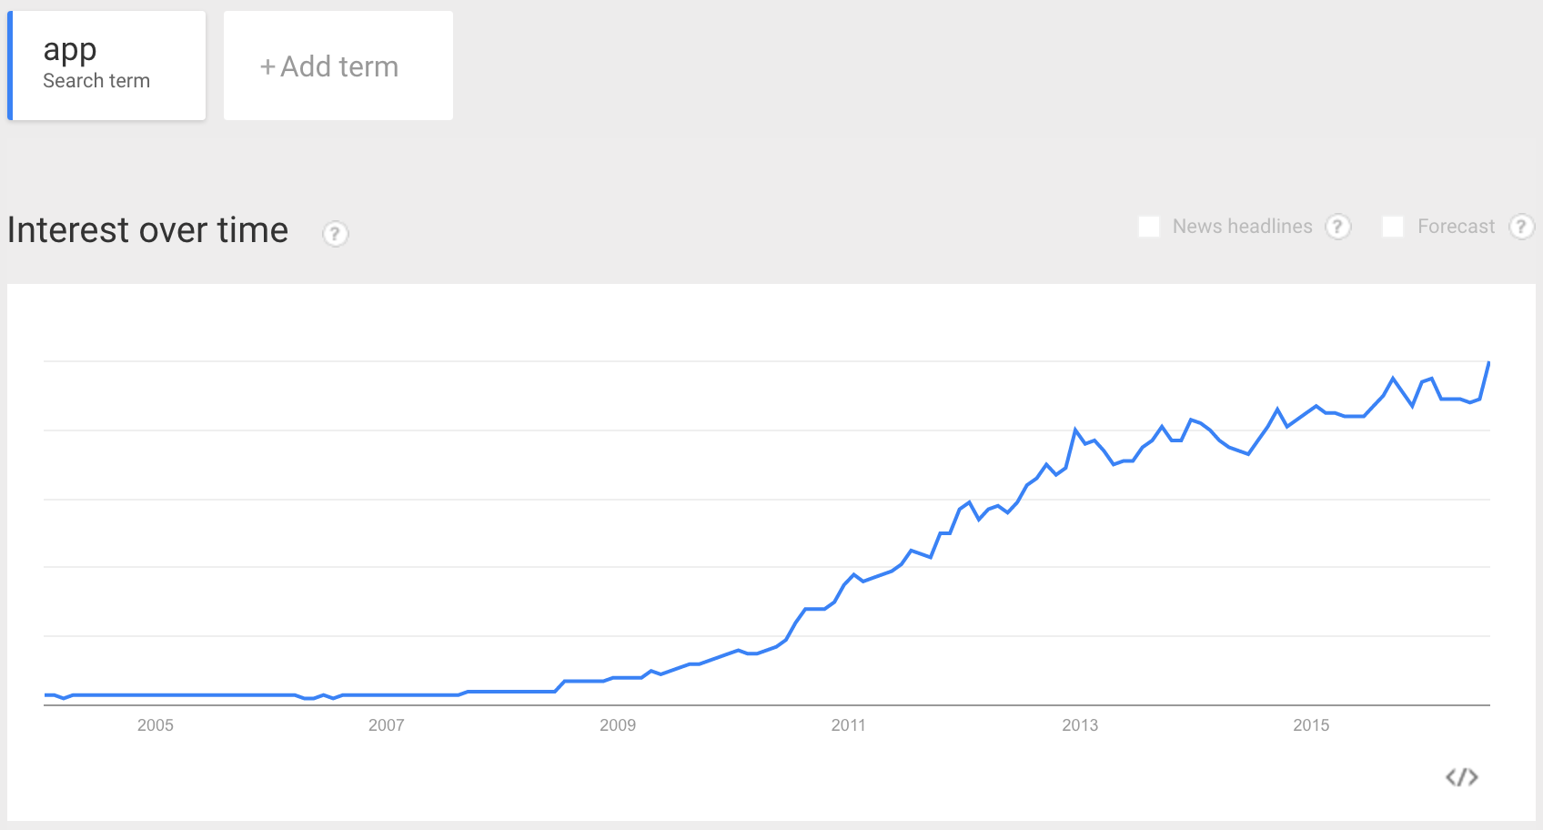Click the final peak of the trend line
Viewport: 1543px width, 830px height.
pos(1488,363)
